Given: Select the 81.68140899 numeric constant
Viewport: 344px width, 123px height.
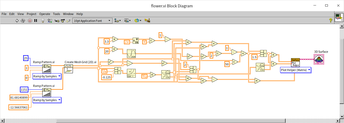Looking at the screenshot, I should [19, 98].
